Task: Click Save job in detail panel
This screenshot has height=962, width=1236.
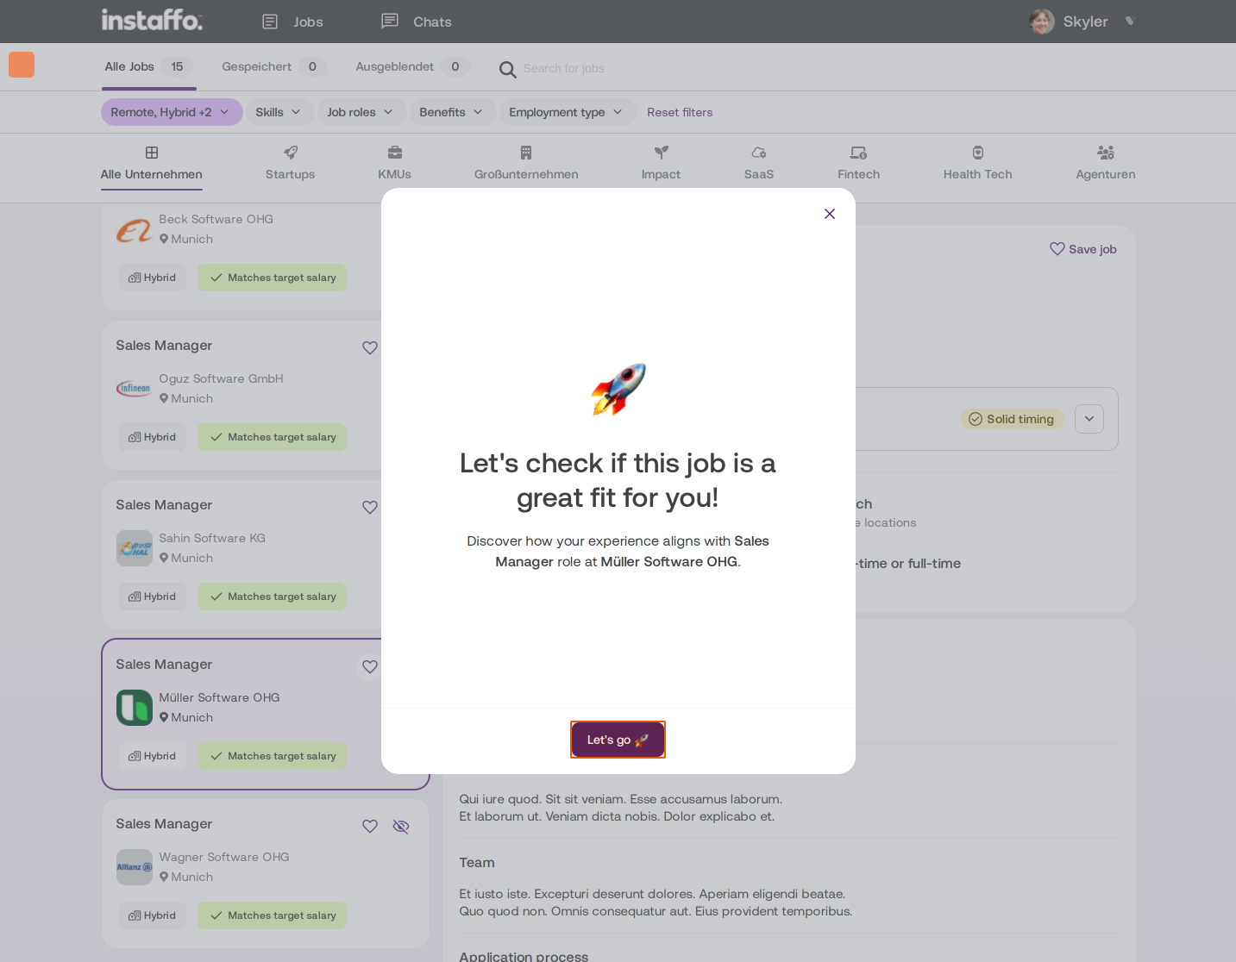Action: tap(1083, 249)
